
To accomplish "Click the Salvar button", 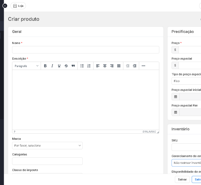I will point(182,179).
